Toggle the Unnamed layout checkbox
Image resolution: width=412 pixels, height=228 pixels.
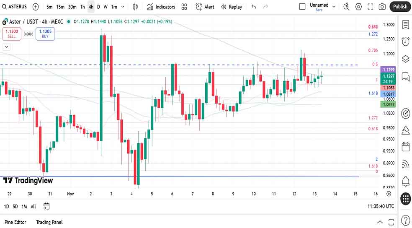click(302, 7)
